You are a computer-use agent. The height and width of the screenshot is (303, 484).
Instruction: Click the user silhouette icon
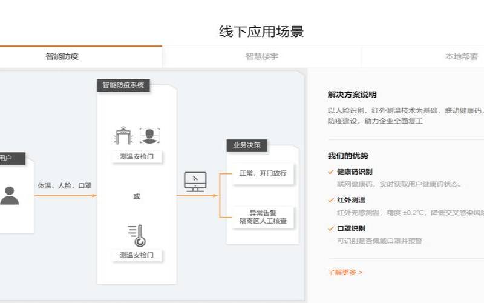[x=9, y=195]
